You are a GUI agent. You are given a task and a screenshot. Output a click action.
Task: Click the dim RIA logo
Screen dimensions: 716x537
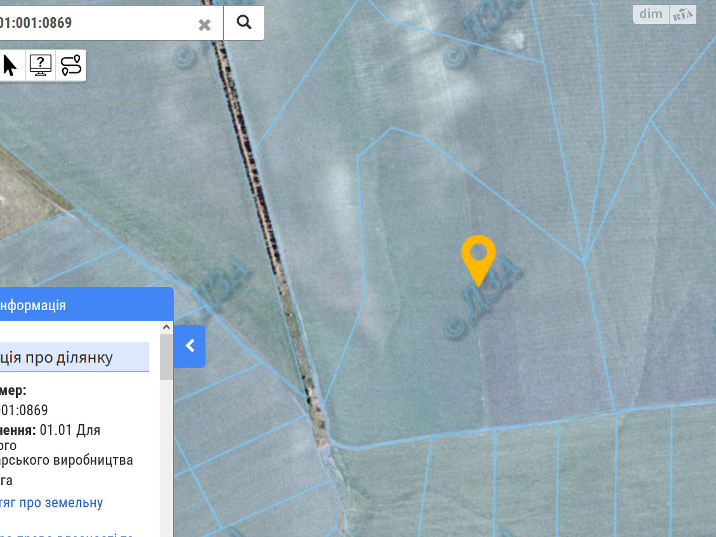coord(664,14)
